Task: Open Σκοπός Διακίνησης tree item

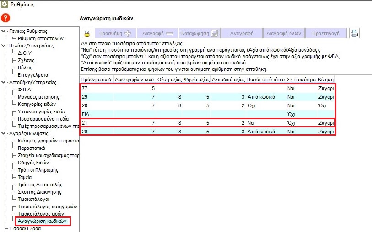Action: (x=39, y=192)
